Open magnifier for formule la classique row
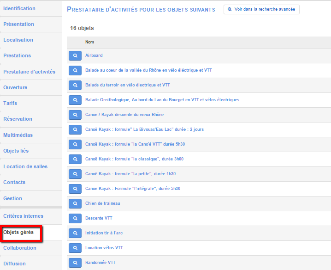This screenshot has height=270, width=331. tap(75, 159)
